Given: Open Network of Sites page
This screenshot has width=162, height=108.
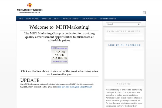Looking at the screenshot, I should [x=71, y=19].
